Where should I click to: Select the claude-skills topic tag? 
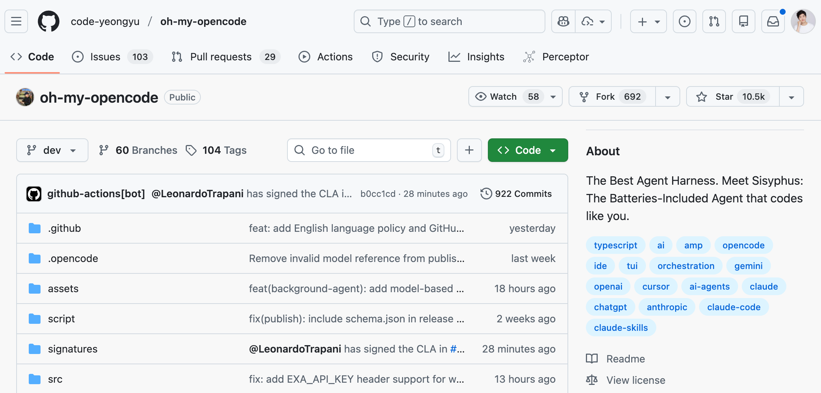point(621,327)
